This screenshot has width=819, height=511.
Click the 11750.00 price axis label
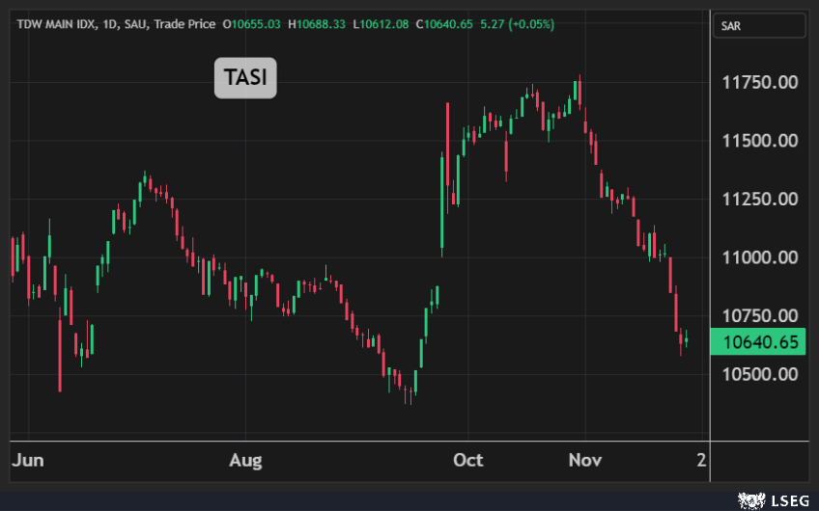coord(759,82)
